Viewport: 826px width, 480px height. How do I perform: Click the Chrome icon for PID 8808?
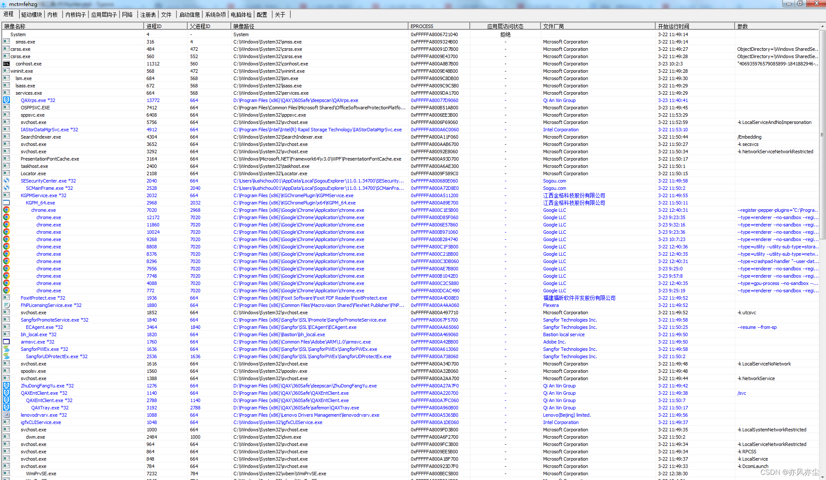tap(6, 247)
